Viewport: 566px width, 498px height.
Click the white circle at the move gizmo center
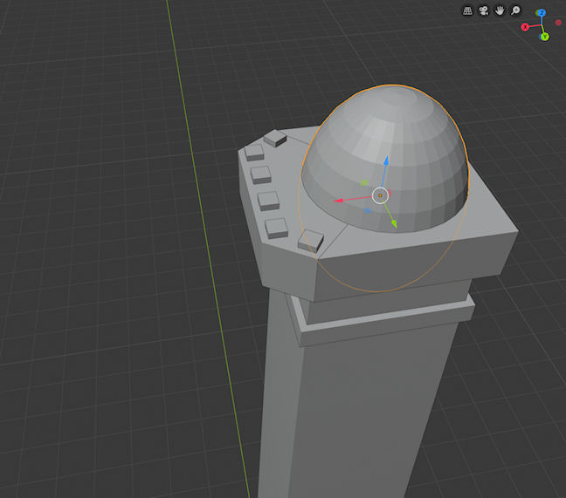(x=380, y=194)
